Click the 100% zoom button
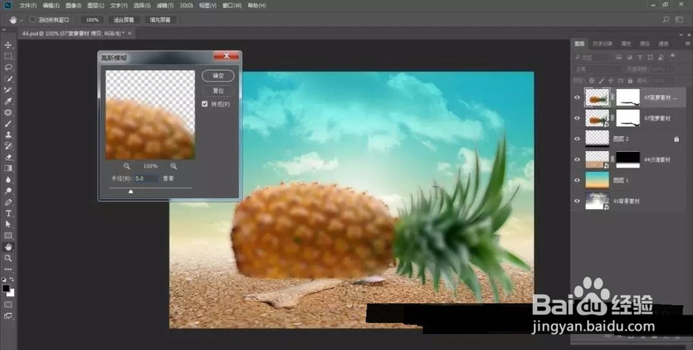The width and height of the screenshot is (693, 350). pyautogui.click(x=92, y=20)
